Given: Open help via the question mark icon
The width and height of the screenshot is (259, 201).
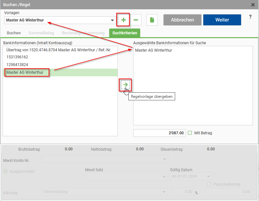Looking at the screenshot, I should tap(250, 17).
